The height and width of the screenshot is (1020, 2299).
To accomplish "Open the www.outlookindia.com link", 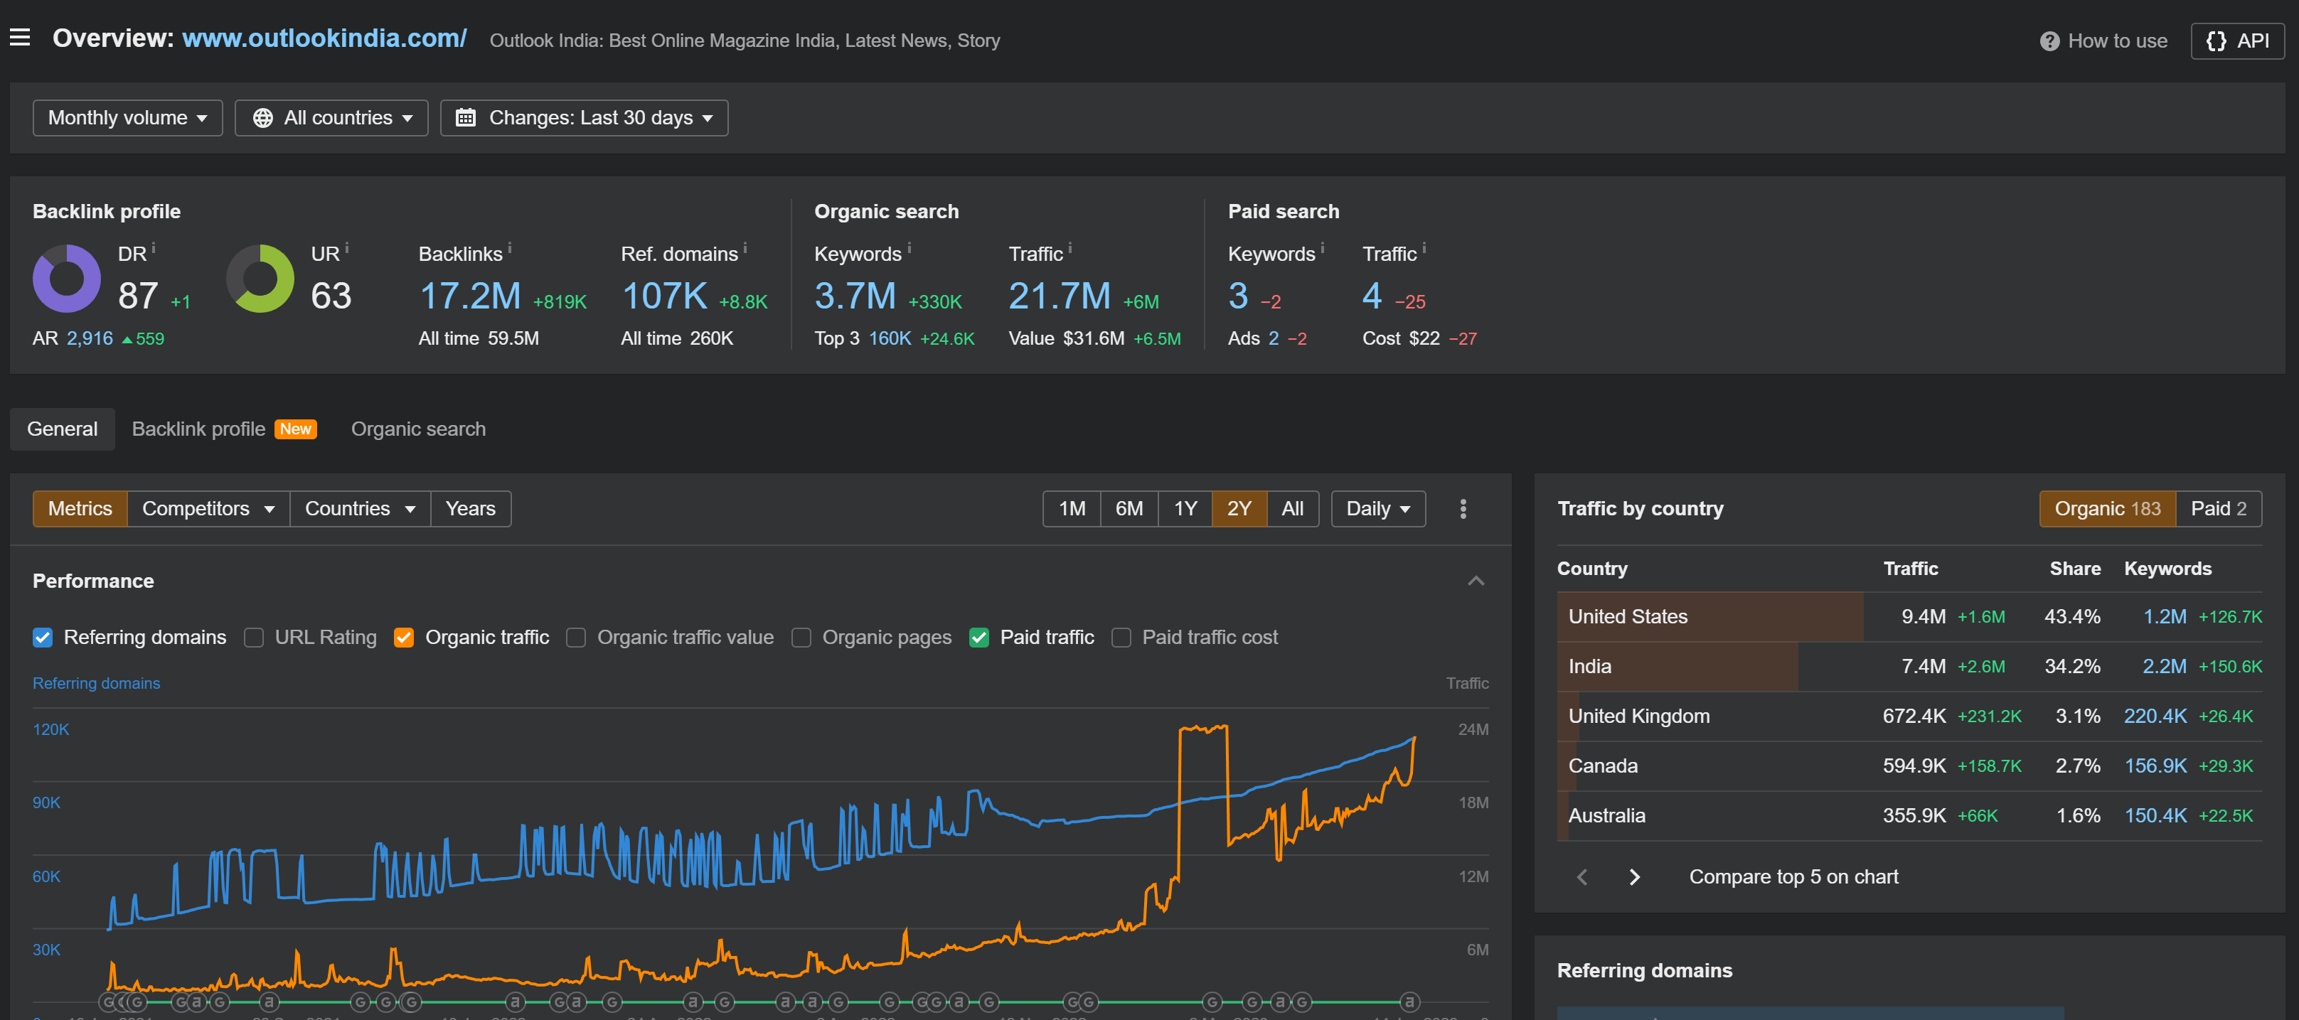I will point(324,38).
